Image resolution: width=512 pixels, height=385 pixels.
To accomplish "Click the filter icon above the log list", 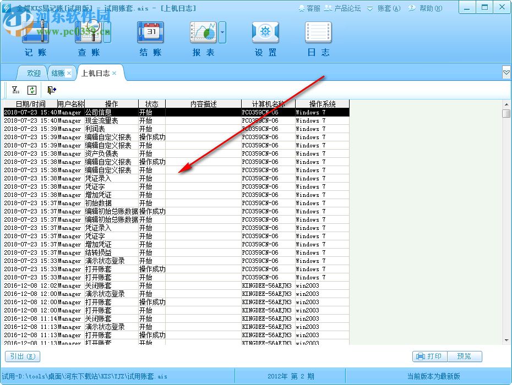I will point(15,90).
